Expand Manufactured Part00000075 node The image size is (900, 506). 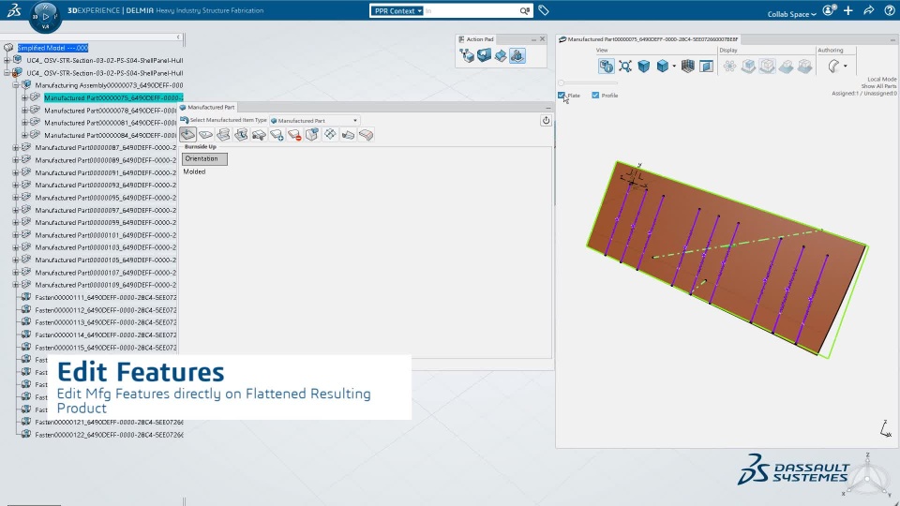tap(24, 97)
